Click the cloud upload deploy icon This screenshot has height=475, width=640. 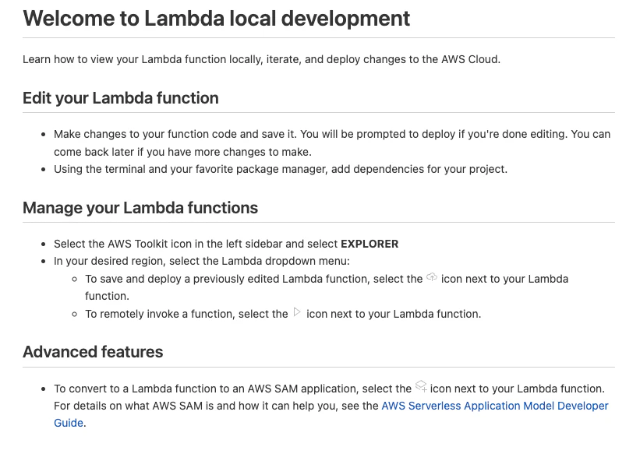(x=431, y=277)
